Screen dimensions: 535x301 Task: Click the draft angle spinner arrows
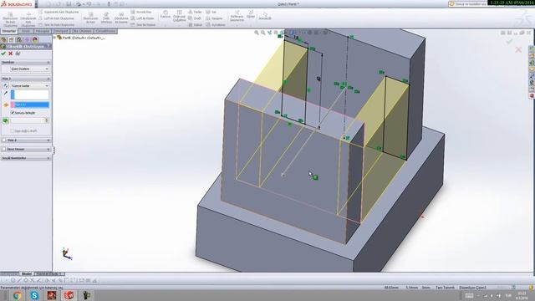point(47,120)
